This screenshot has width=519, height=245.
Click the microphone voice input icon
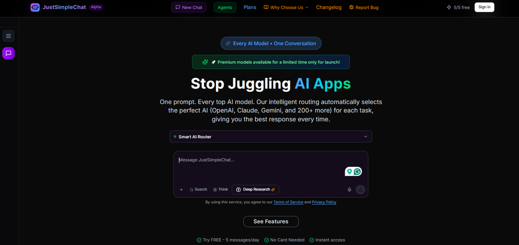pyautogui.click(x=349, y=190)
